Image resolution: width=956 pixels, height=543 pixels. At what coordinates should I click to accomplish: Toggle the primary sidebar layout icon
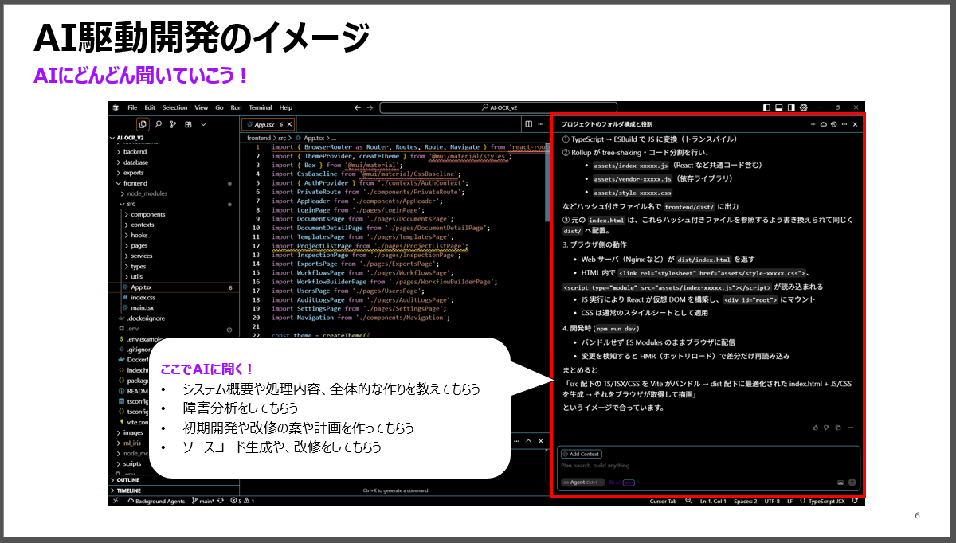point(767,107)
